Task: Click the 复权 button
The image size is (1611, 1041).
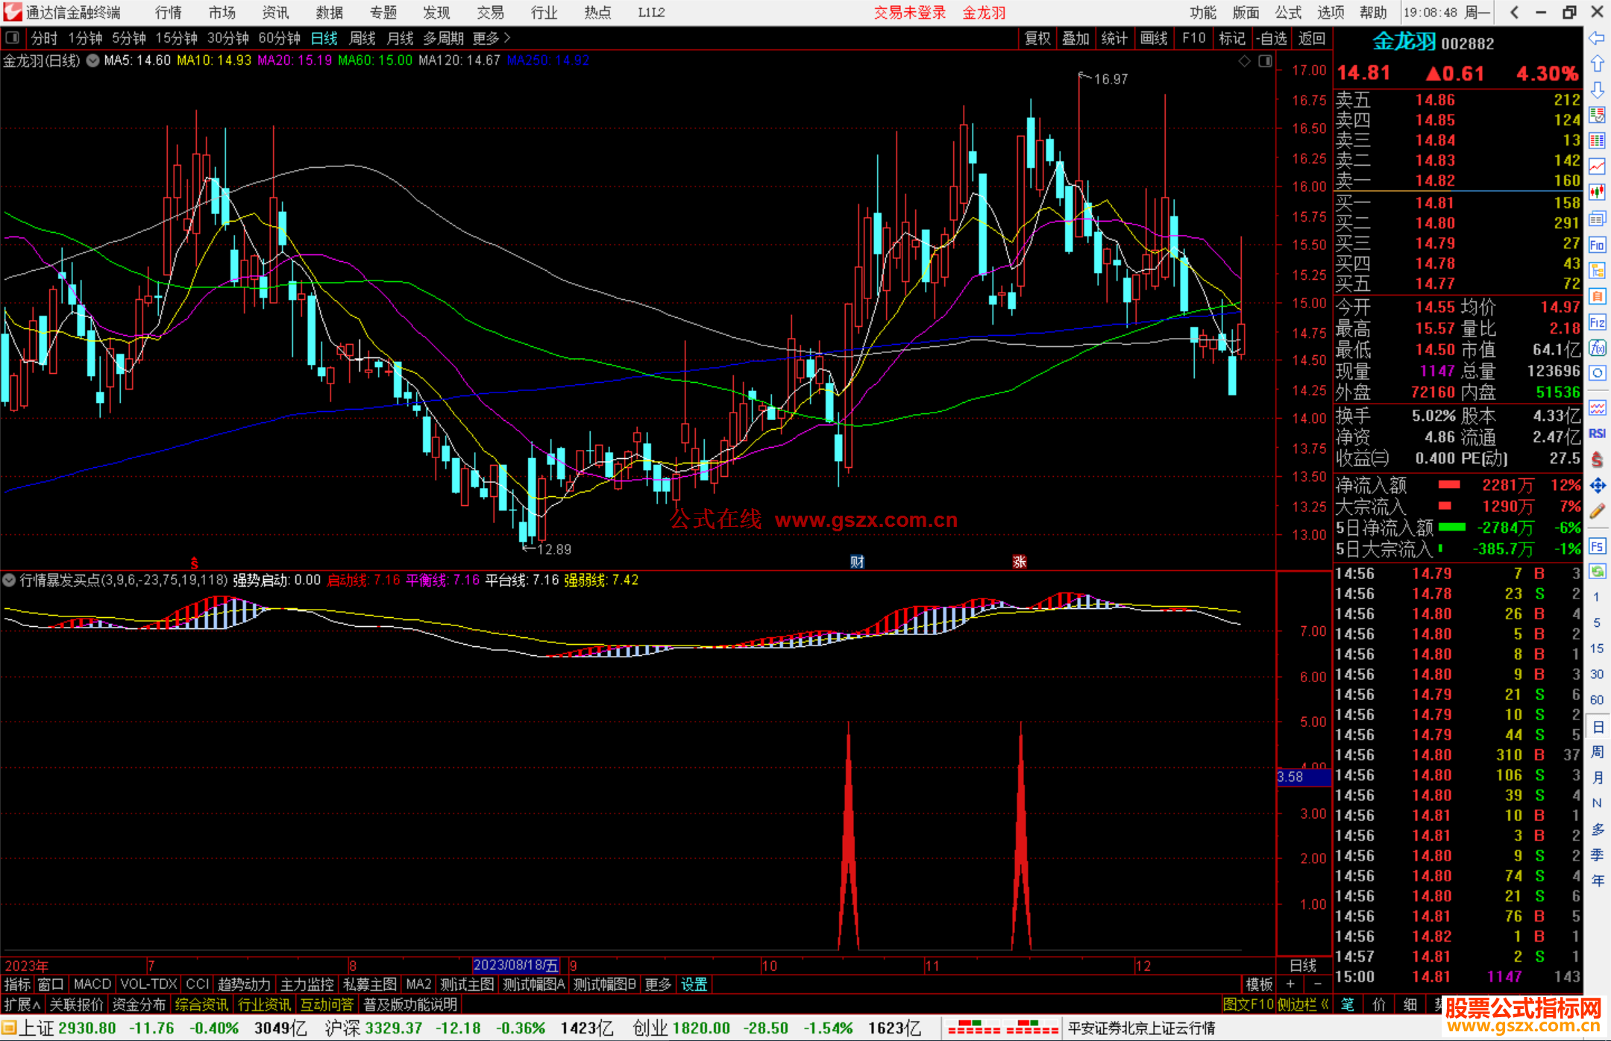Action: (x=1037, y=38)
